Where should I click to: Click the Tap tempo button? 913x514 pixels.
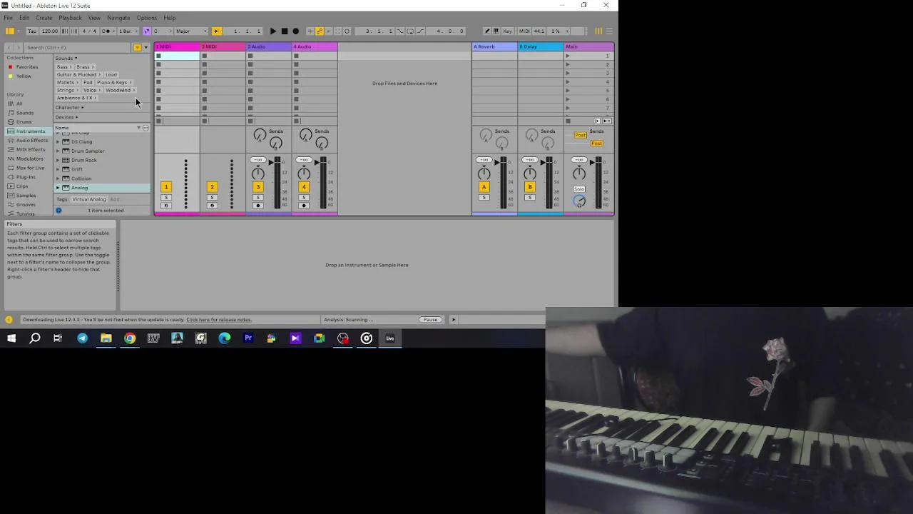click(x=32, y=31)
